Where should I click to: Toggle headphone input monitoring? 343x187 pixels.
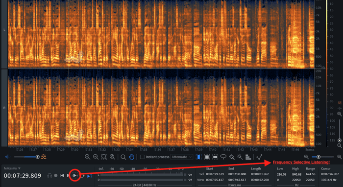(x=49, y=175)
